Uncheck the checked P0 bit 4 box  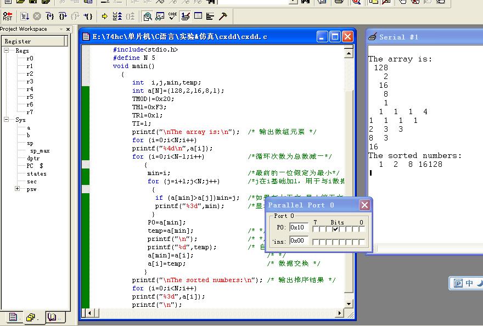click(335, 229)
